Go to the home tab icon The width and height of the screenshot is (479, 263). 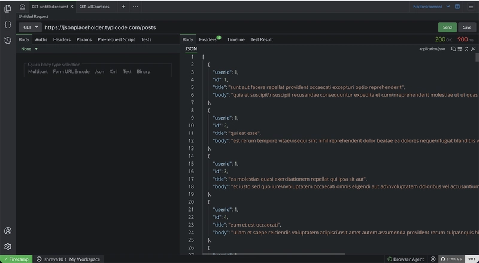pyautogui.click(x=22, y=7)
